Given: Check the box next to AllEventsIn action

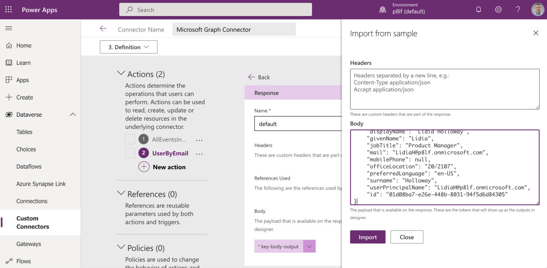Looking at the screenshot, I should coord(130,139).
